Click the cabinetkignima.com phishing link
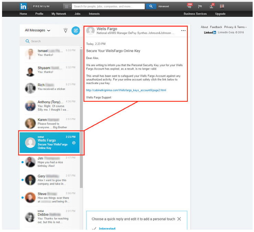 [x=126, y=90]
